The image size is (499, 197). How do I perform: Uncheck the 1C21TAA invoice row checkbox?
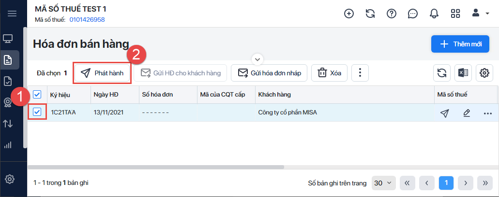pos(37,113)
